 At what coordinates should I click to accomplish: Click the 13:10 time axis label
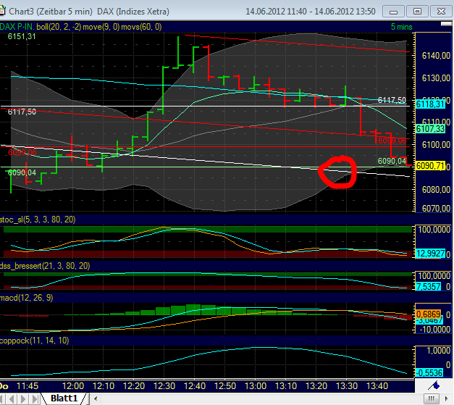pos(286,386)
